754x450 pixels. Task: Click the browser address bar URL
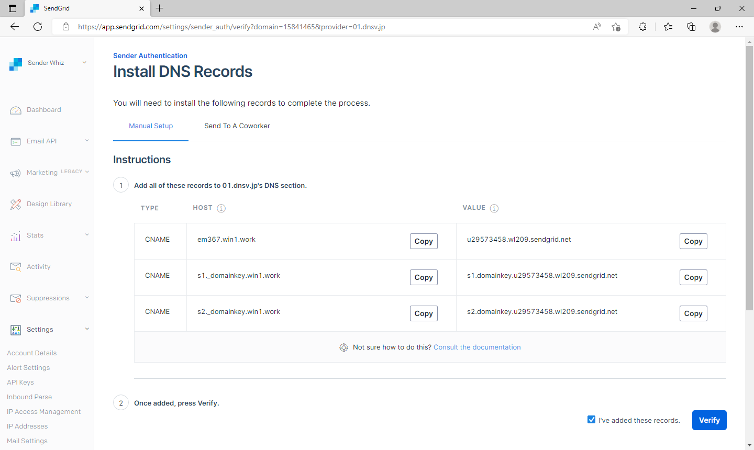coord(231,27)
